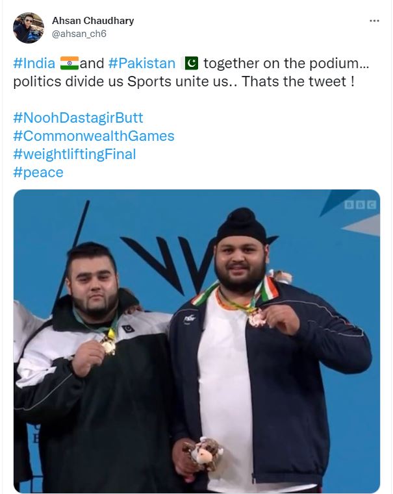Open Ahsan Chaudhary display name

point(93,21)
